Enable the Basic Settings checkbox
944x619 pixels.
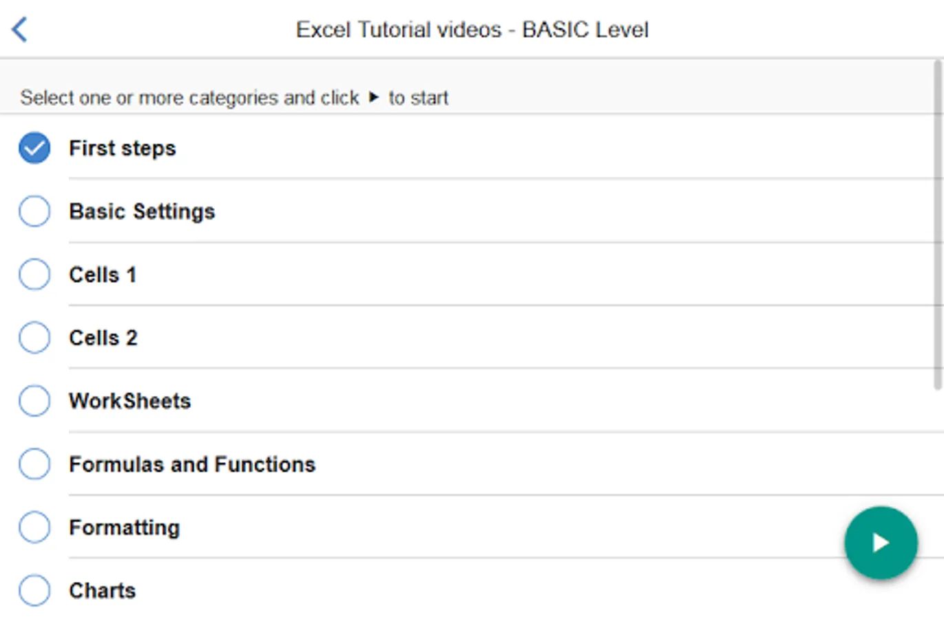point(34,211)
